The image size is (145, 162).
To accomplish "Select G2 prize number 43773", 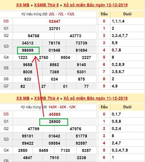I will (x=75, y=36).
